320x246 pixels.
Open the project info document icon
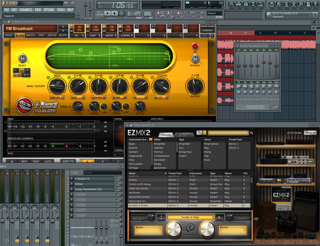[x=308, y=4]
